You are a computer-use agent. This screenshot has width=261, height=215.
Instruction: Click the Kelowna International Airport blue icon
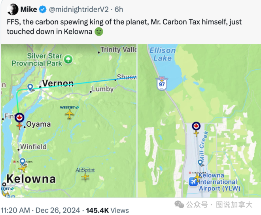click(x=193, y=182)
